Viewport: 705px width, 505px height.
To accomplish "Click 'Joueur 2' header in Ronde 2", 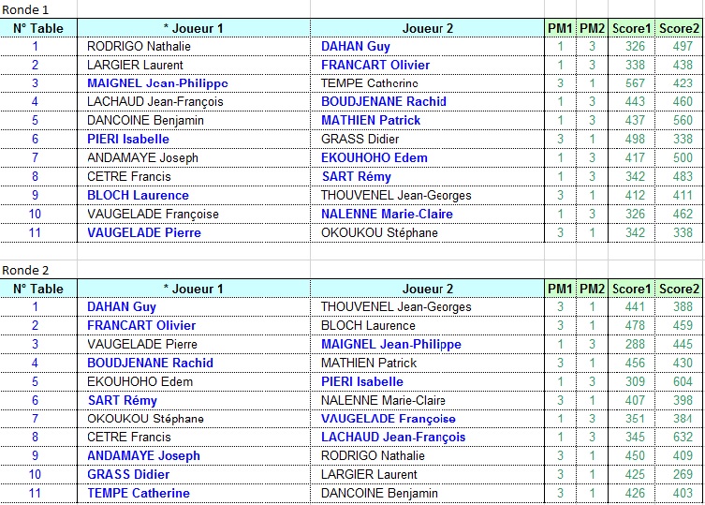I will [428, 289].
